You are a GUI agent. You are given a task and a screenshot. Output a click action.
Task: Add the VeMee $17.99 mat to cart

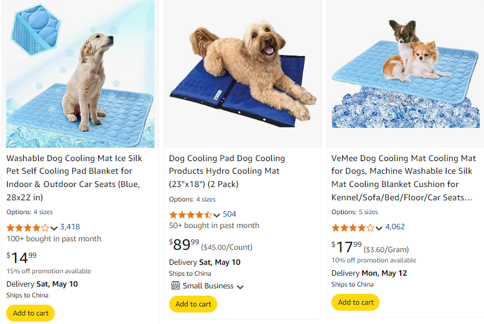coord(355,302)
